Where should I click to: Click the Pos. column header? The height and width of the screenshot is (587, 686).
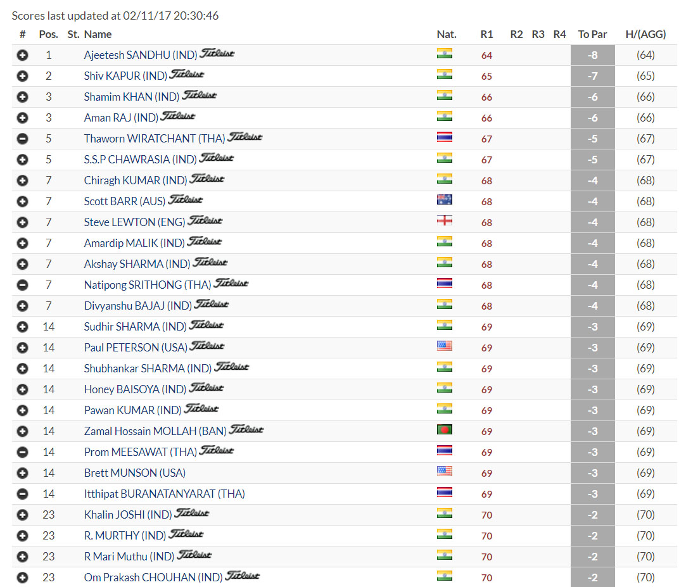[49, 35]
